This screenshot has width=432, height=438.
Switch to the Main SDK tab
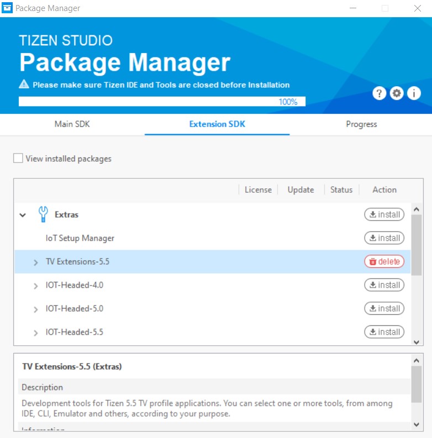[x=72, y=124]
